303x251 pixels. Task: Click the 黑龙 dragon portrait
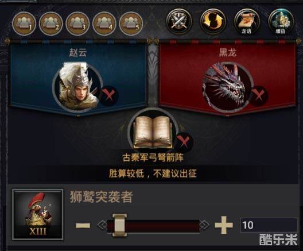pyautogui.click(x=227, y=87)
